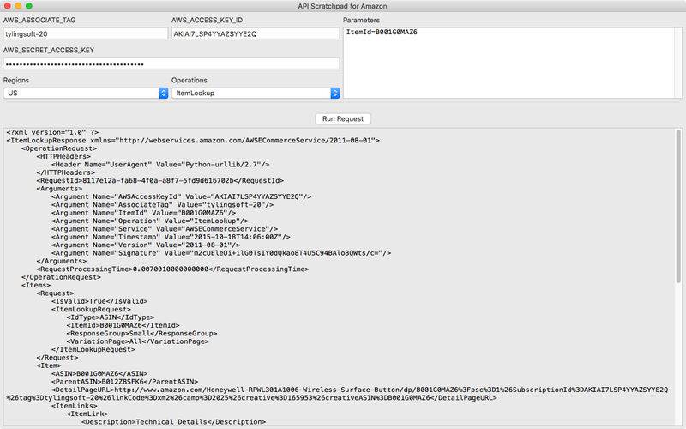The height and width of the screenshot is (429, 686).
Task: Click the Service AWSECommerceService argument line
Action: (x=165, y=229)
